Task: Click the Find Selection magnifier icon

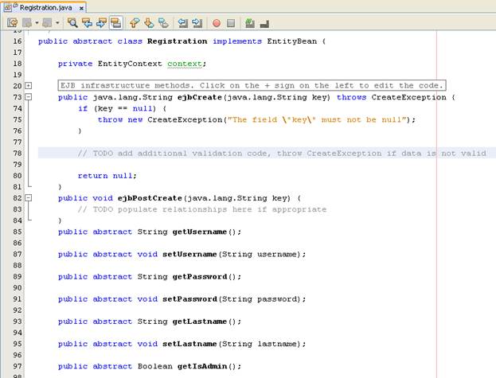Action: pyautogui.click(x=72, y=23)
